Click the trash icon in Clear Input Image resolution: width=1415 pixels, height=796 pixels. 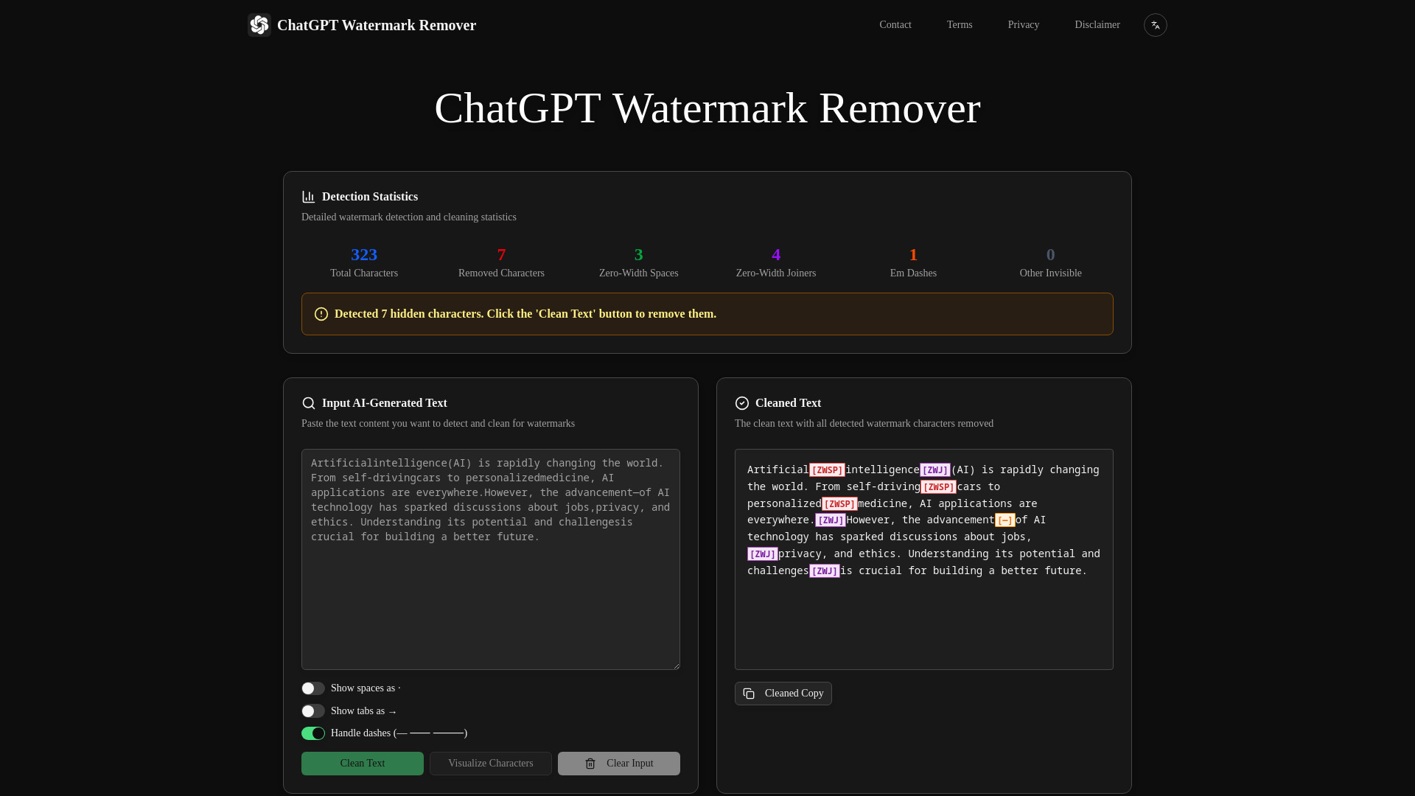(x=590, y=764)
